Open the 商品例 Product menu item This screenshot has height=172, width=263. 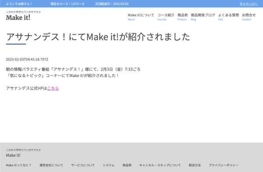182,17
